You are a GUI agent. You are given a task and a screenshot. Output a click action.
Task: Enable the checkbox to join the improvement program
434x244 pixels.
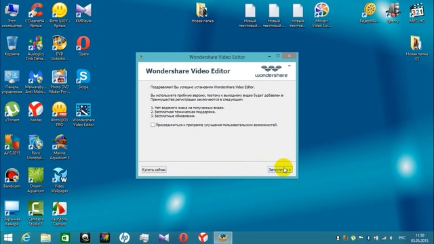coord(153,125)
